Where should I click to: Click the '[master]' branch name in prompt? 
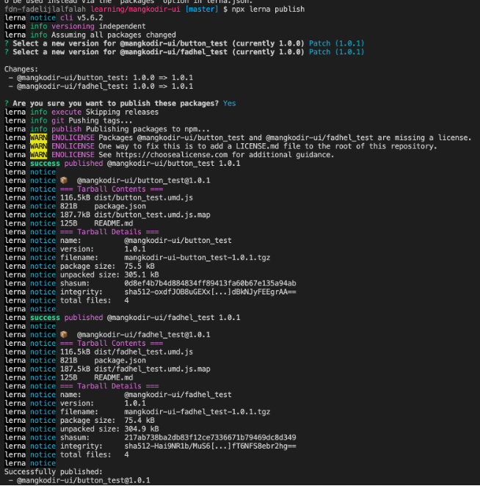pyautogui.click(x=202, y=10)
